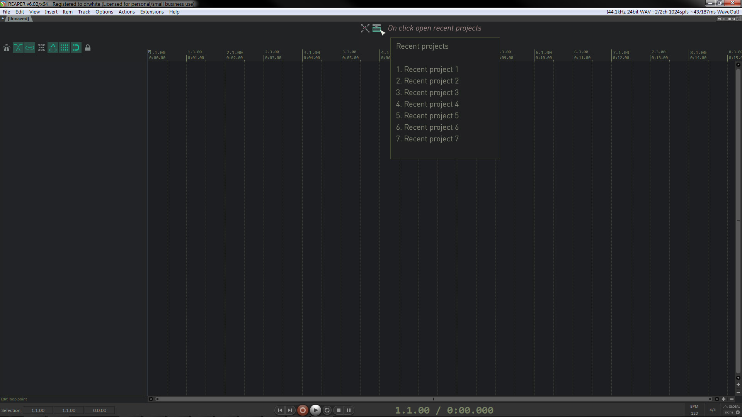Toggle snap magnet icon
Viewport: 742px width, 417px height.
coord(76,48)
